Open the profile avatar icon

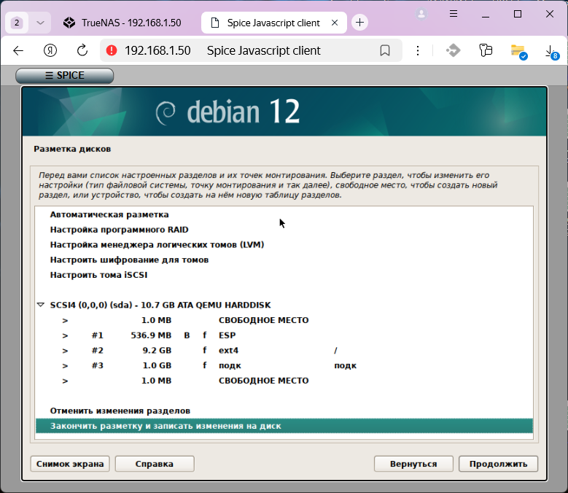pyautogui.click(x=421, y=14)
